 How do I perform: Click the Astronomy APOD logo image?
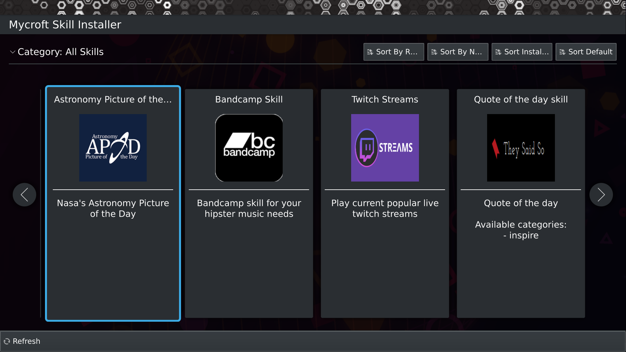pos(113,148)
